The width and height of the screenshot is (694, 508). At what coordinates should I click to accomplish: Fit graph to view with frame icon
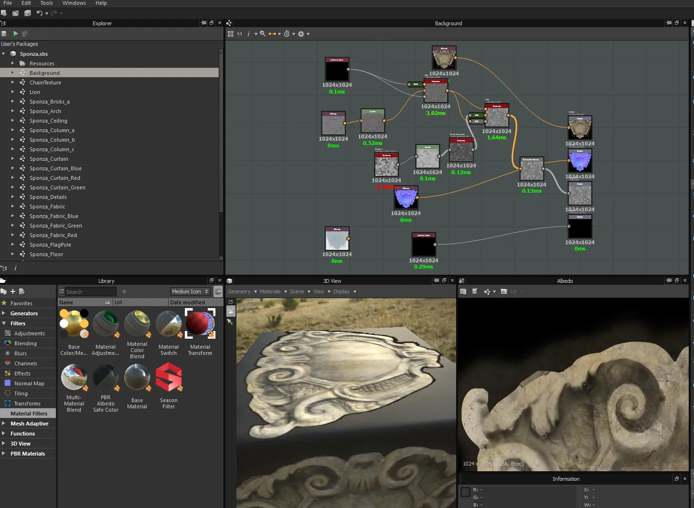tap(231, 34)
